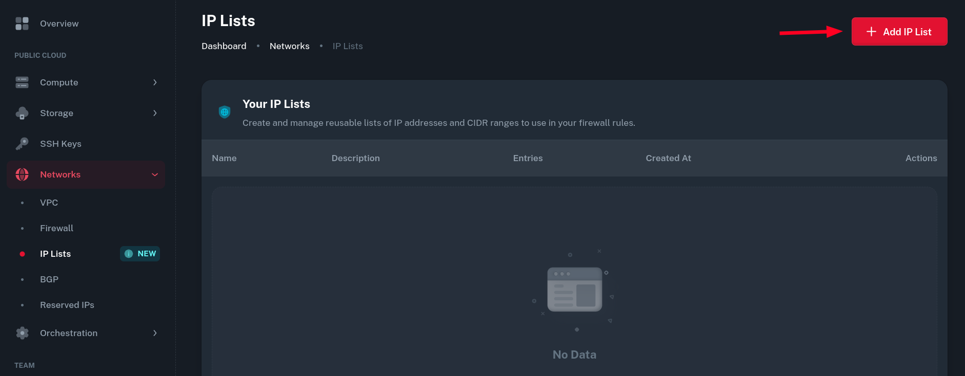Screen dimensions: 965x376
Task: Follow the Dashboard breadcrumb link
Action: point(224,46)
